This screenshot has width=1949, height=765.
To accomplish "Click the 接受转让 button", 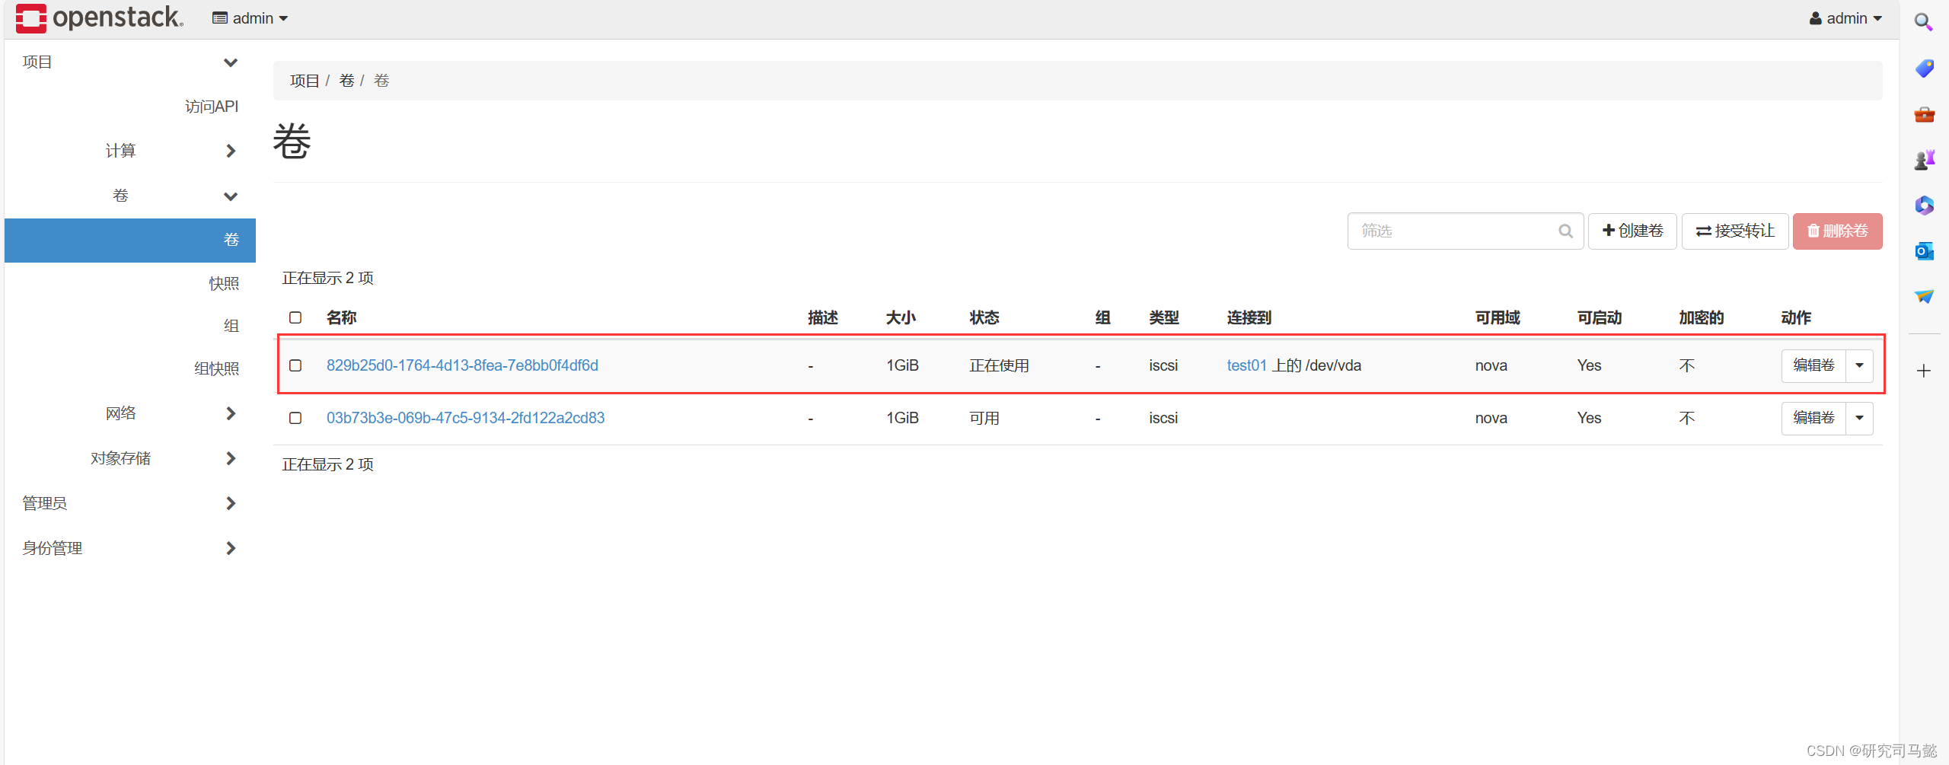I will click(1735, 231).
